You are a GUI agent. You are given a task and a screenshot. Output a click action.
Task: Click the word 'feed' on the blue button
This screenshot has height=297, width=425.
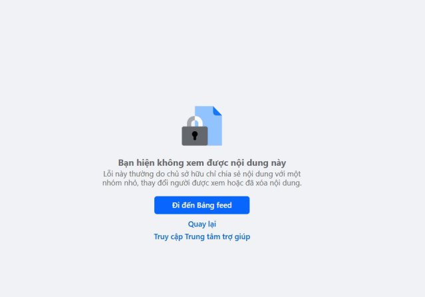(224, 205)
